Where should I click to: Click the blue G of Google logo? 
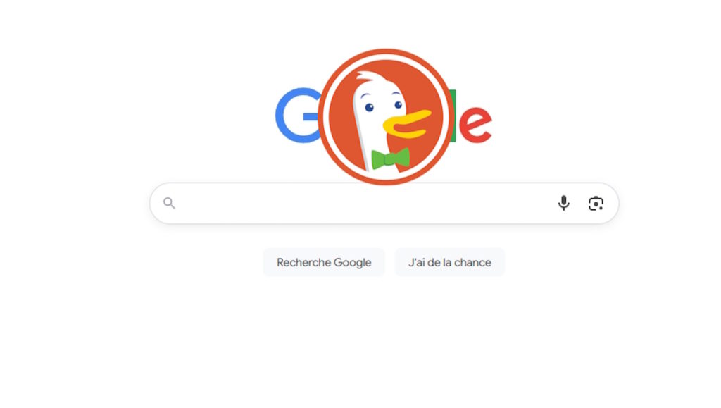pos(298,115)
